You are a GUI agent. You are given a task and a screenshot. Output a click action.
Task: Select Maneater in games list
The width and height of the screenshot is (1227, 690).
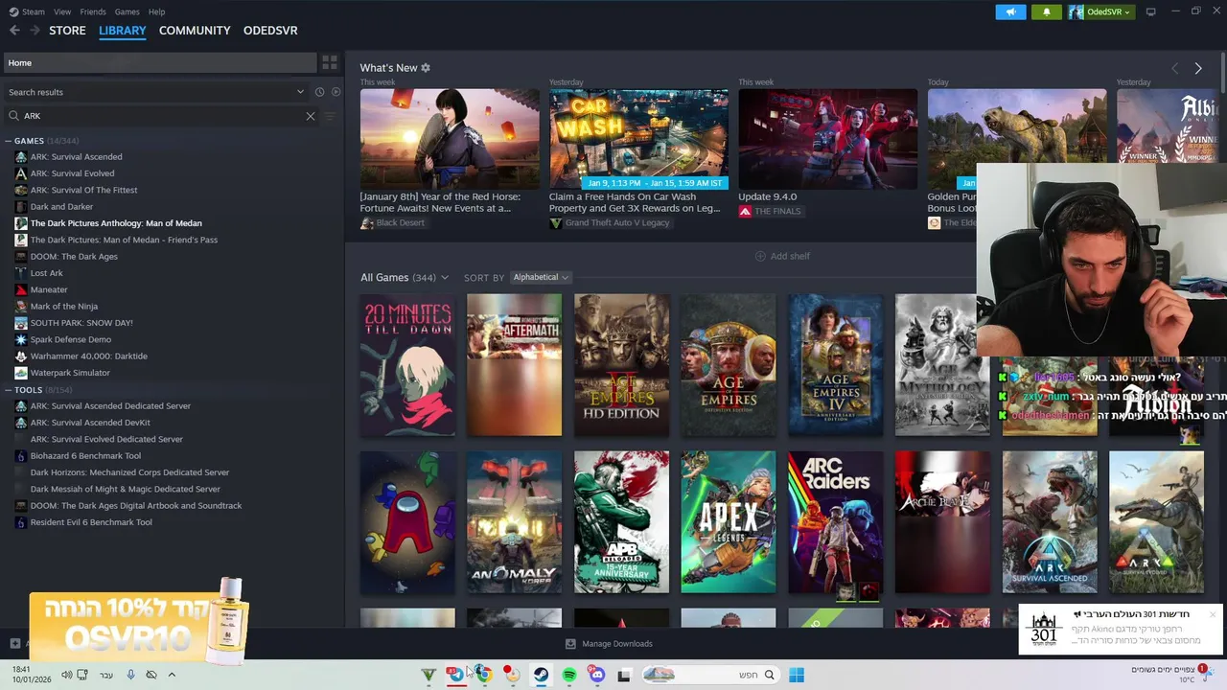[49, 289]
